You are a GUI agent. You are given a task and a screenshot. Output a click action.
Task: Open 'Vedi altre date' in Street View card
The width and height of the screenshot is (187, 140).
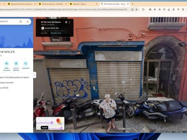[56, 33]
